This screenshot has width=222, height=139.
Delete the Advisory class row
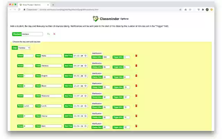pos(136,66)
